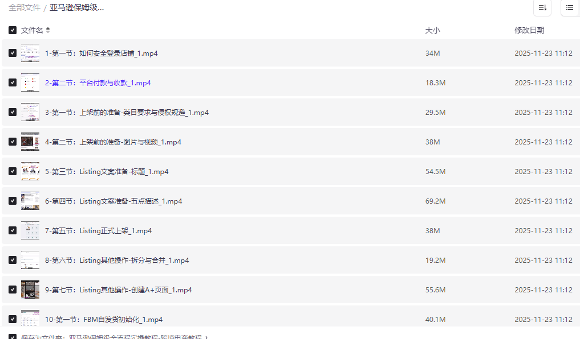Uncheck the 1-第一节 如何安全登录店铺 file
The width and height of the screenshot is (580, 339).
(x=13, y=53)
